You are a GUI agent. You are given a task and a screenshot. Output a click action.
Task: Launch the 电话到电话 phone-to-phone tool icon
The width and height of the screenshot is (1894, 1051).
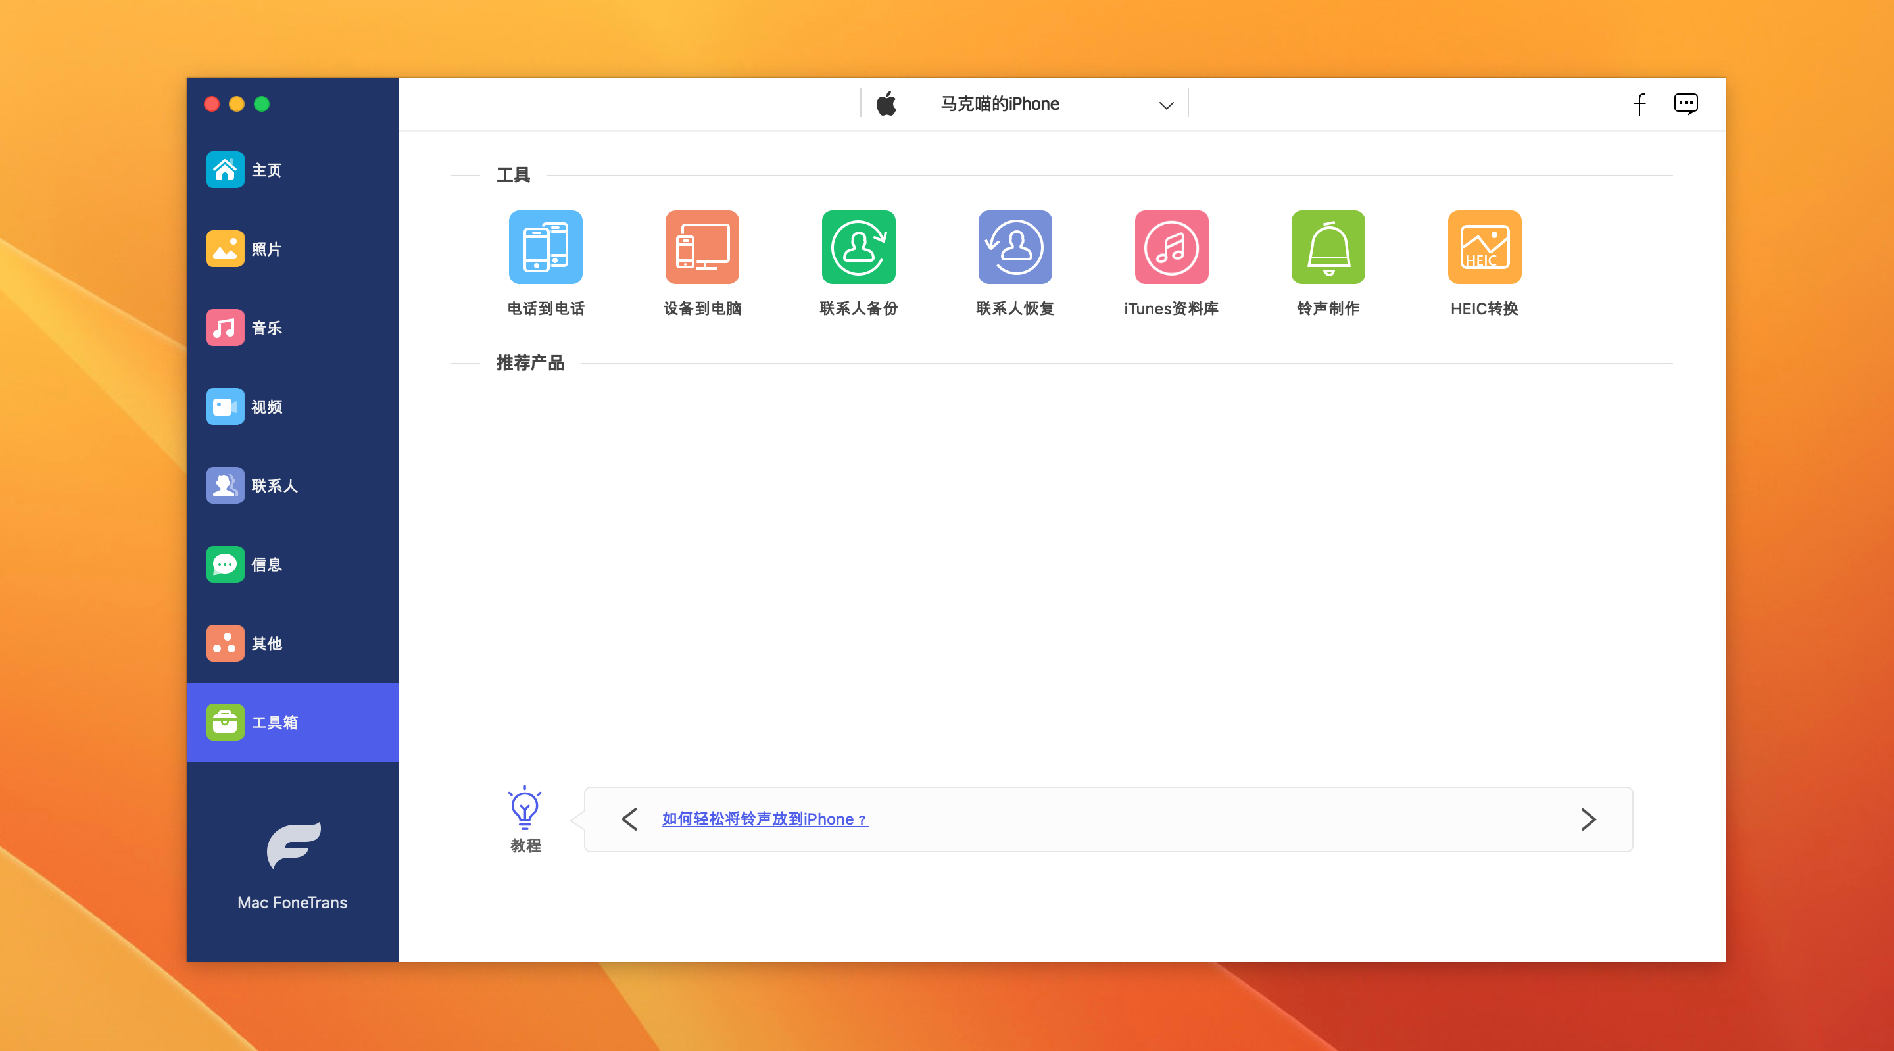pyautogui.click(x=546, y=247)
